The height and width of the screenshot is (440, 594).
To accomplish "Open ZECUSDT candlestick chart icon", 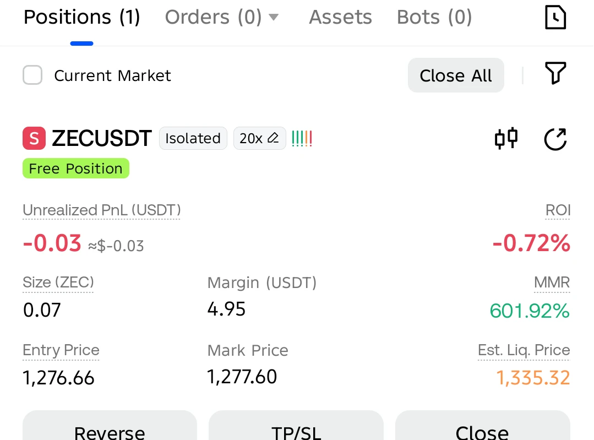I will [x=506, y=138].
